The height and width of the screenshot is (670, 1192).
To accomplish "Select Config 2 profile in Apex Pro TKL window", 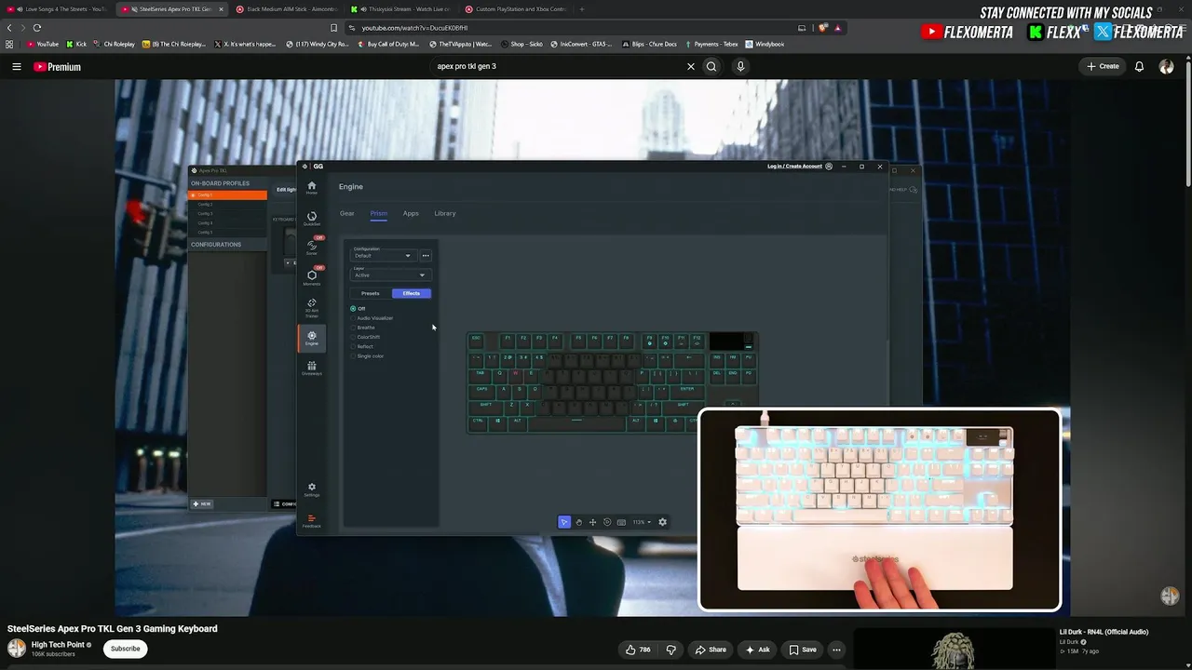I will [228, 205].
